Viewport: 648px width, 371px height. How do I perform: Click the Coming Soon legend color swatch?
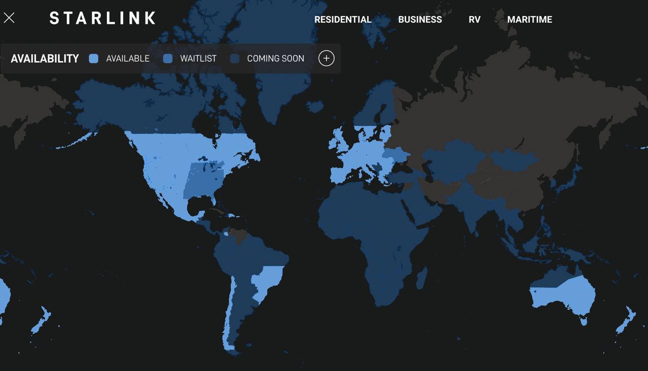point(234,59)
